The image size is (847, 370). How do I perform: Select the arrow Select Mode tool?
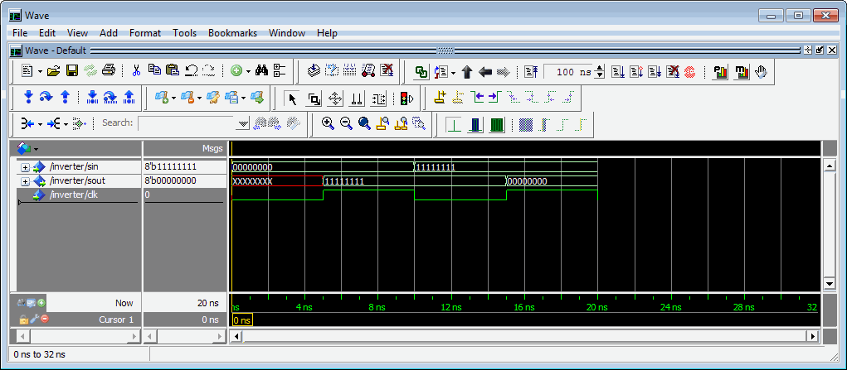click(x=293, y=99)
